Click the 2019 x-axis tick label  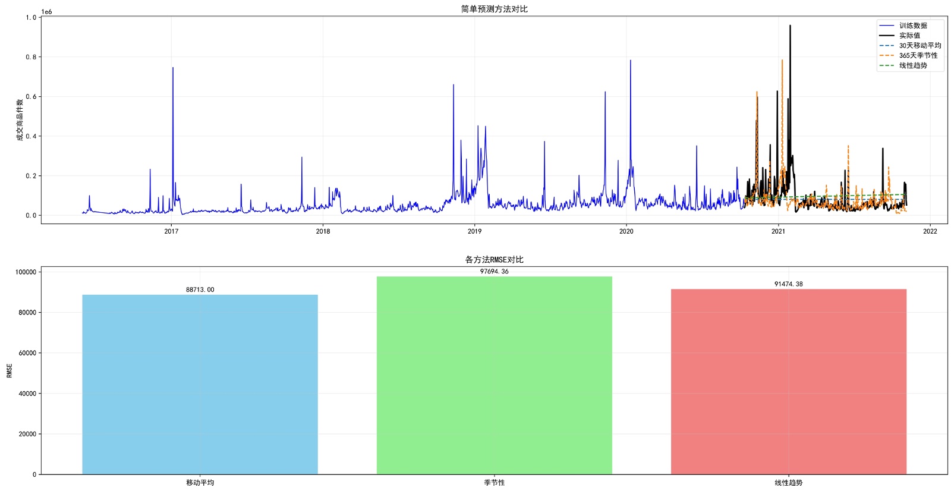click(474, 231)
